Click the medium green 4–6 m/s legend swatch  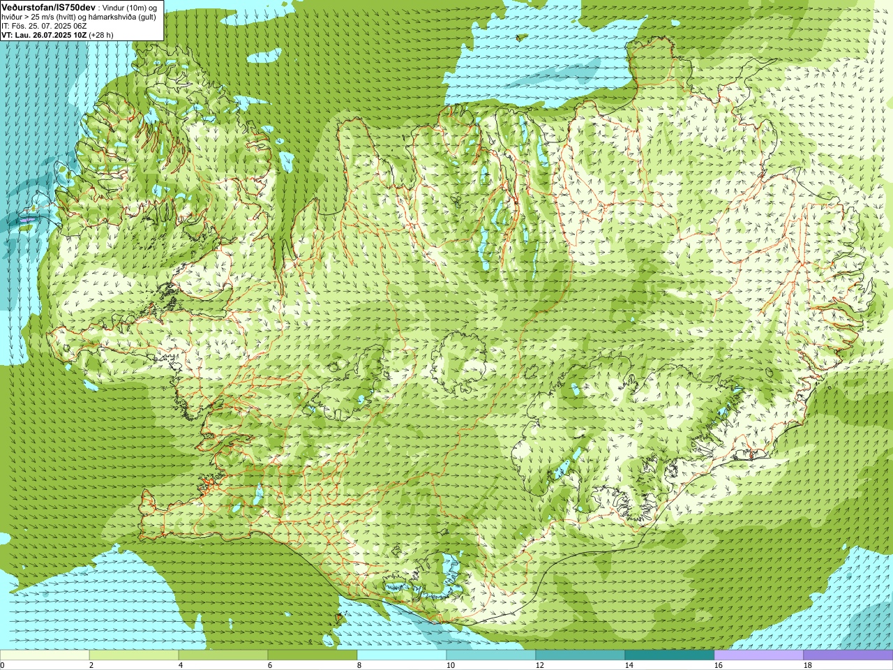223,655
